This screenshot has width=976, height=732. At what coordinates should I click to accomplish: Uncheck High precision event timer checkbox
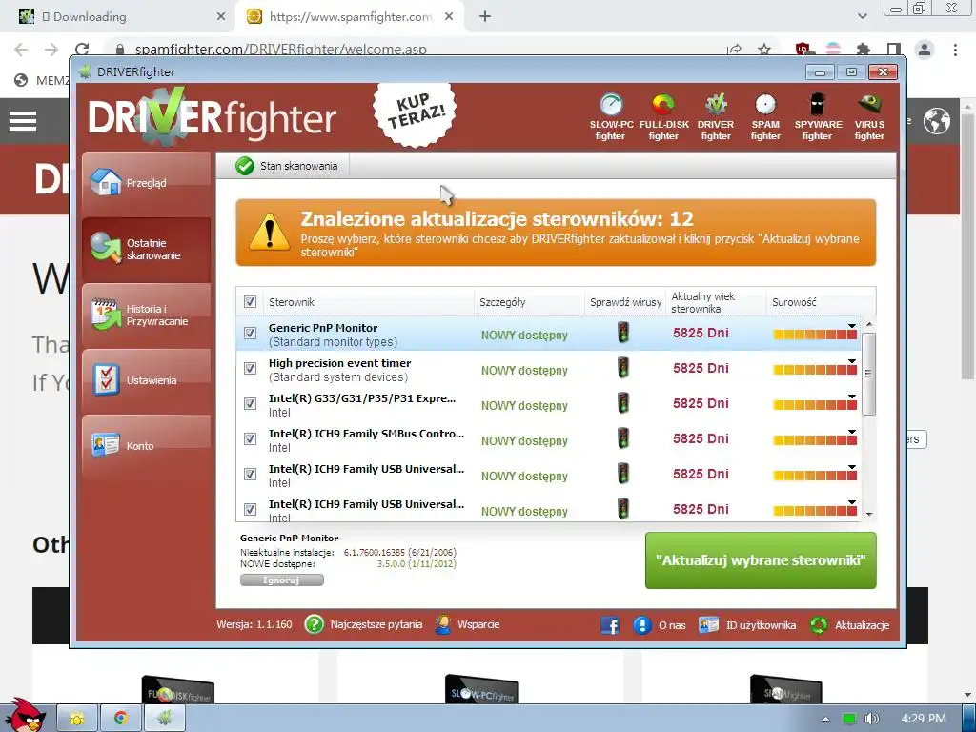point(251,369)
